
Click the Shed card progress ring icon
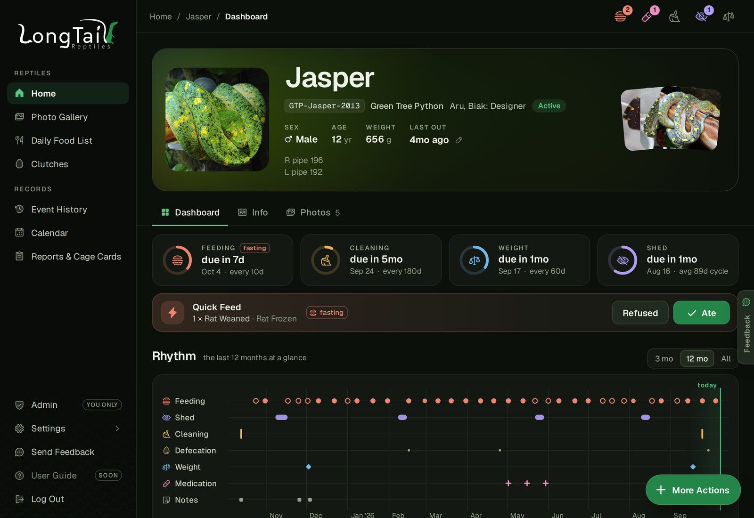point(623,260)
